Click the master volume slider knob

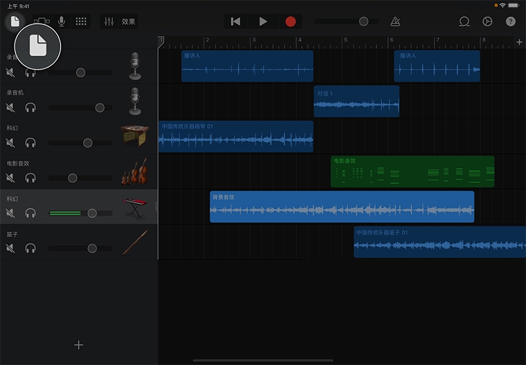[364, 21]
